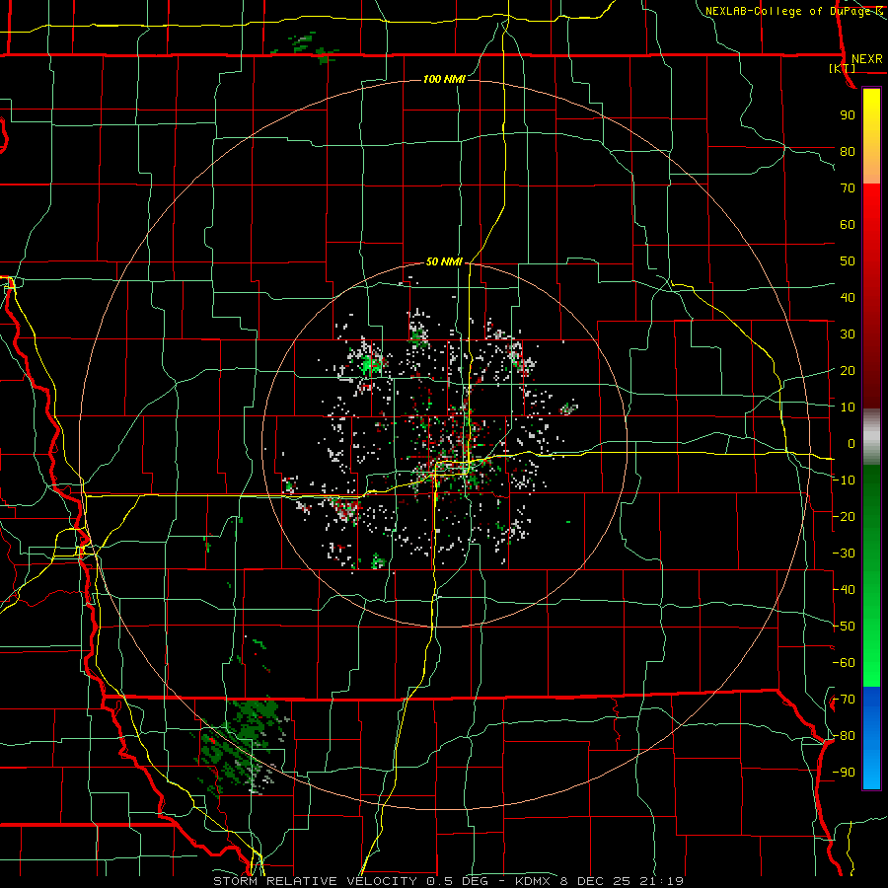Select the positive 70 value on velocity scale
The width and height of the screenshot is (888, 888).
tap(848, 188)
